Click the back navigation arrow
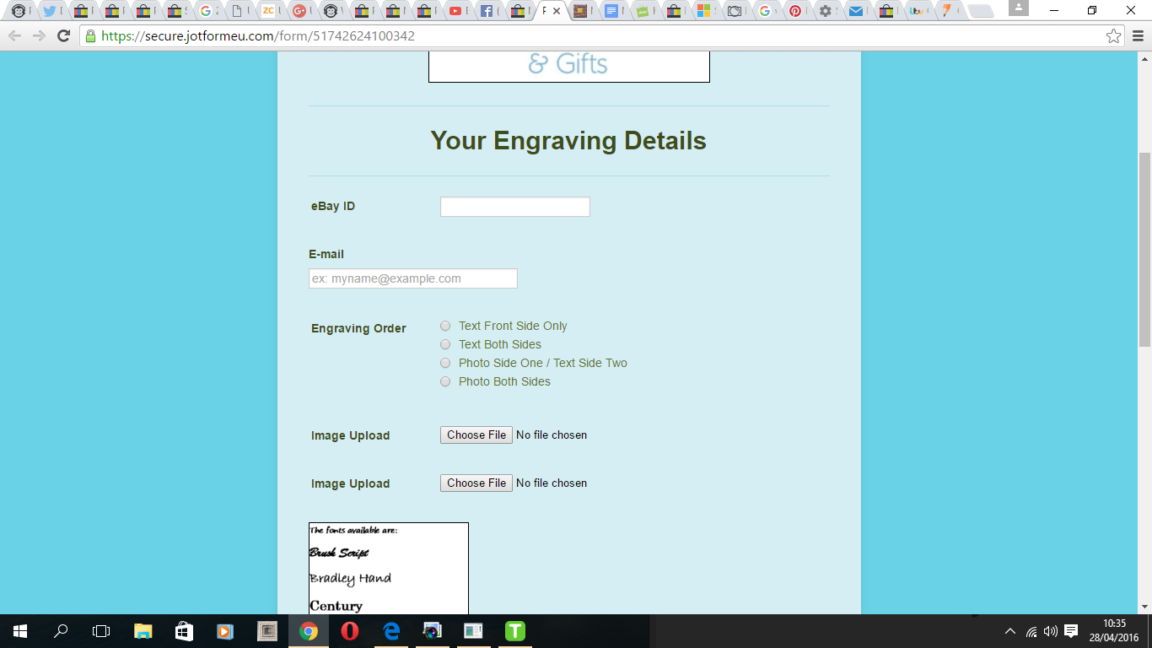 tap(14, 36)
